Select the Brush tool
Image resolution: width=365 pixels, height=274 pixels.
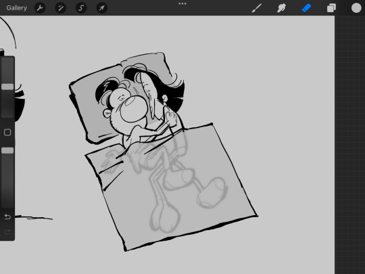(x=257, y=8)
